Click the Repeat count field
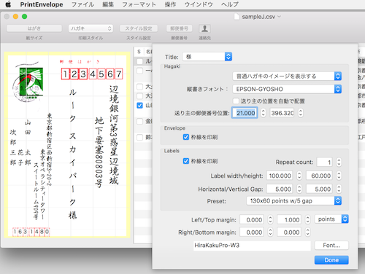The height and width of the screenshot is (274, 365). pyautogui.click(x=325, y=163)
